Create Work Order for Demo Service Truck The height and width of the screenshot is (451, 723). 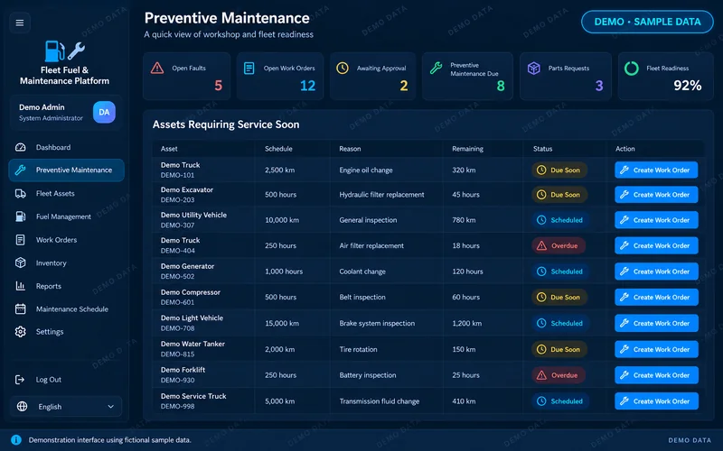click(x=656, y=401)
